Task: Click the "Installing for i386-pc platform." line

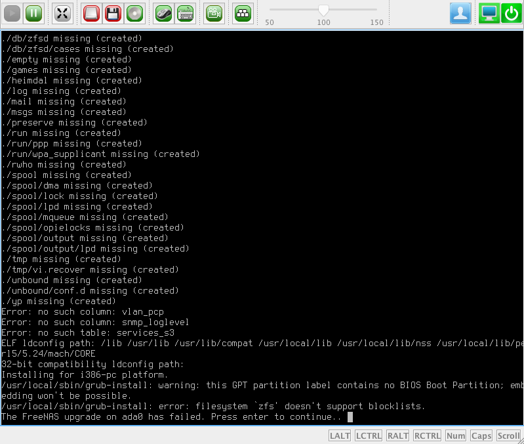Action: coord(85,375)
